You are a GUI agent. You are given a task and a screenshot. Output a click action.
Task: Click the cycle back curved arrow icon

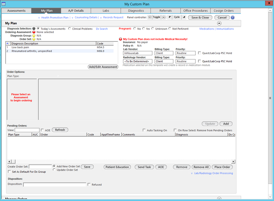[170, 17]
